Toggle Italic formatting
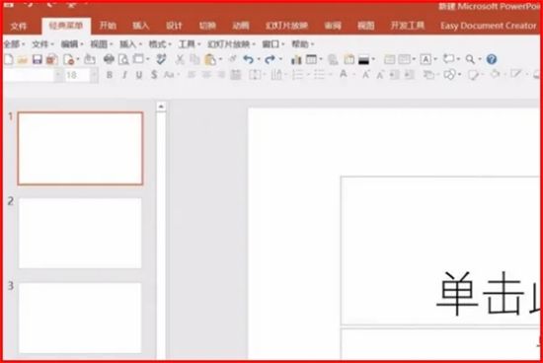The image size is (543, 363). pyautogui.click(x=124, y=75)
